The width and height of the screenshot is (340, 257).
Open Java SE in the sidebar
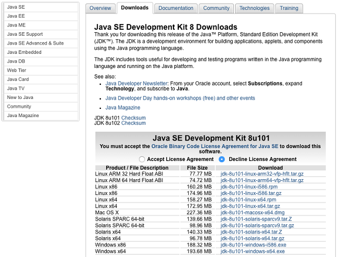coord(41,7)
